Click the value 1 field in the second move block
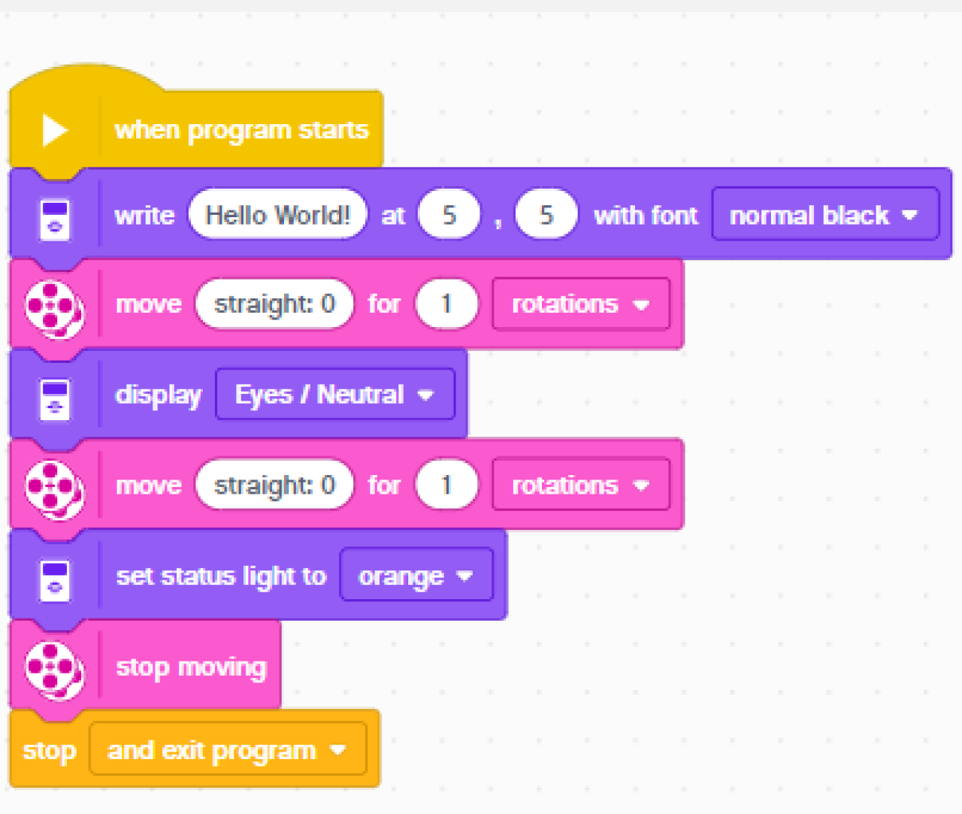The width and height of the screenshot is (962, 814). point(447,486)
